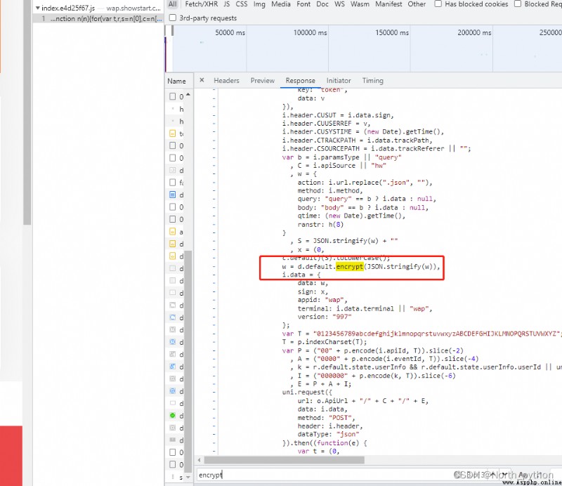
Task: Filter requests by JS
Action: 226,4
